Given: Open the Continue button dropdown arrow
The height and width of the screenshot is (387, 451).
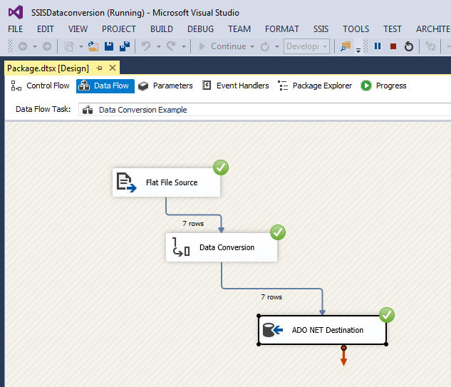Looking at the screenshot, I should [x=252, y=46].
